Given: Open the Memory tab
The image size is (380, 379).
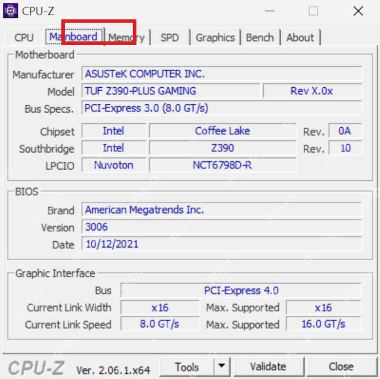Looking at the screenshot, I should [127, 38].
